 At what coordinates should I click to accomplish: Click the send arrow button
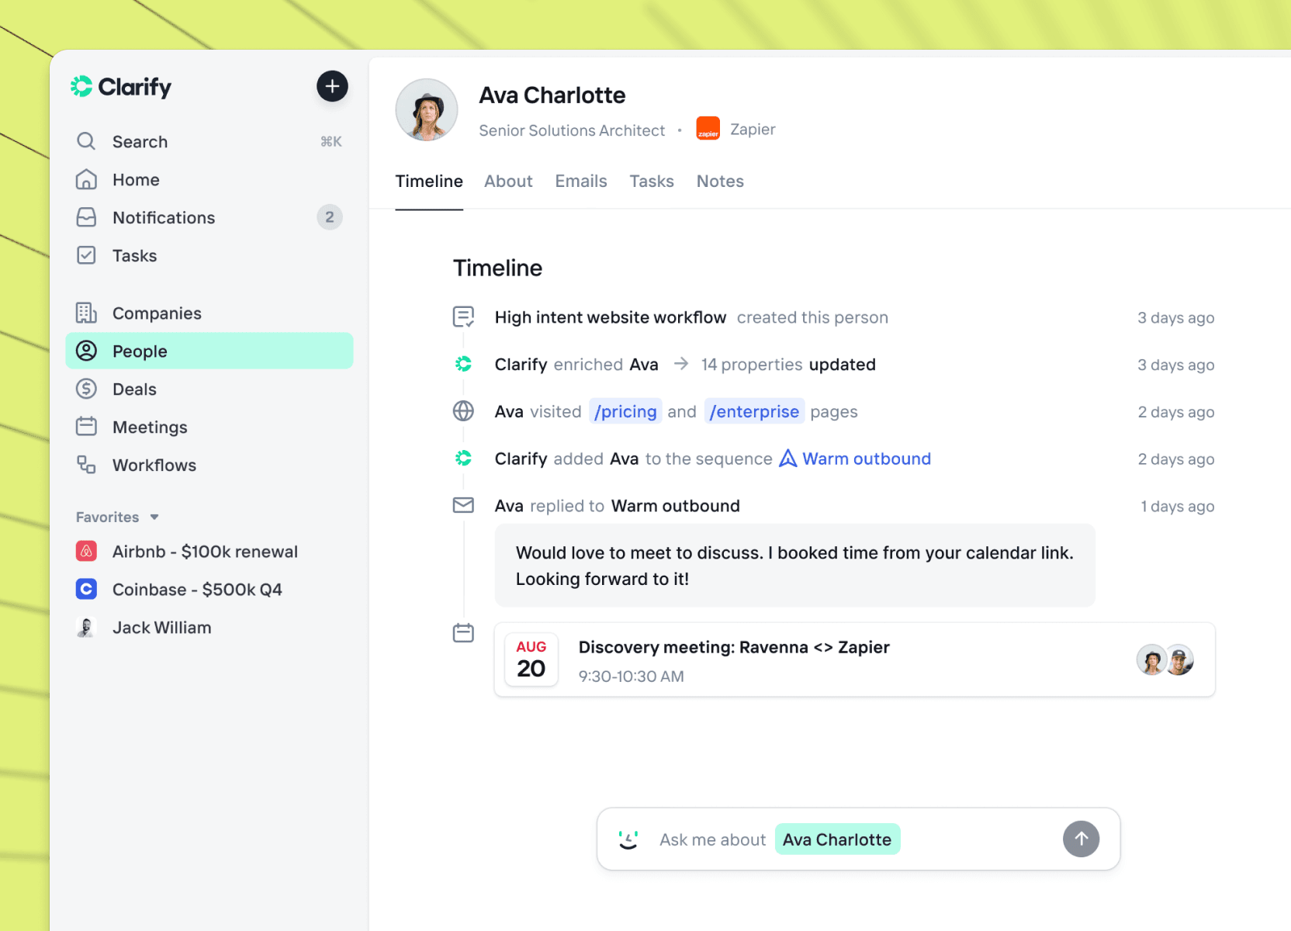coord(1081,839)
